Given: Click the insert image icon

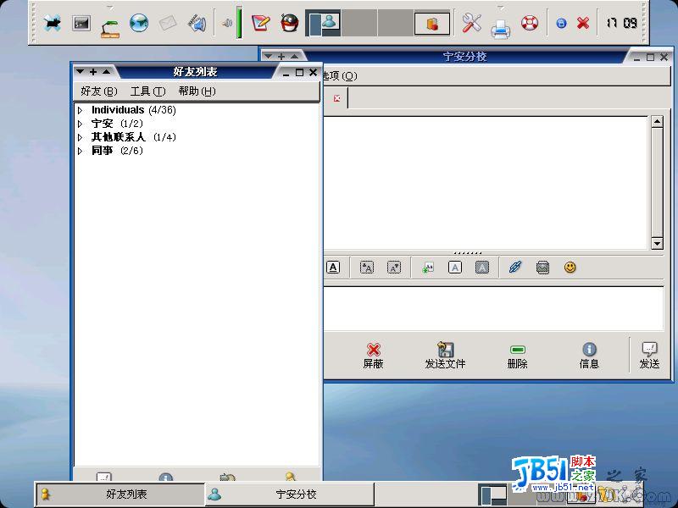Looking at the screenshot, I should [x=542, y=268].
